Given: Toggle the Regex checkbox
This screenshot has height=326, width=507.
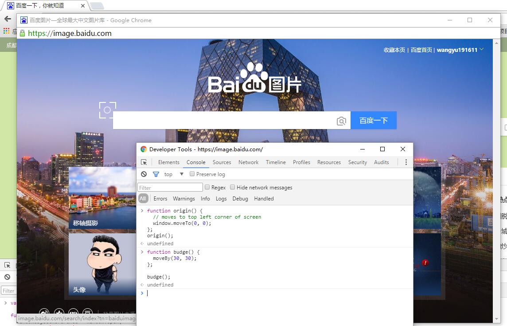Looking at the screenshot, I should (207, 187).
